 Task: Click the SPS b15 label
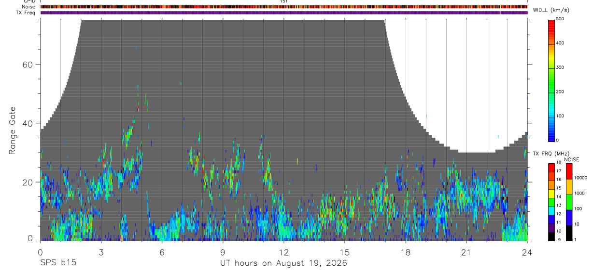coord(57,263)
